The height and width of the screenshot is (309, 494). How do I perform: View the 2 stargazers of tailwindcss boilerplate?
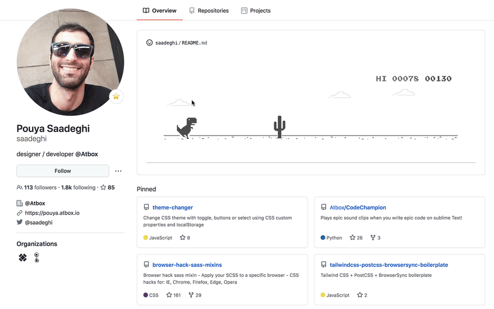point(362,295)
